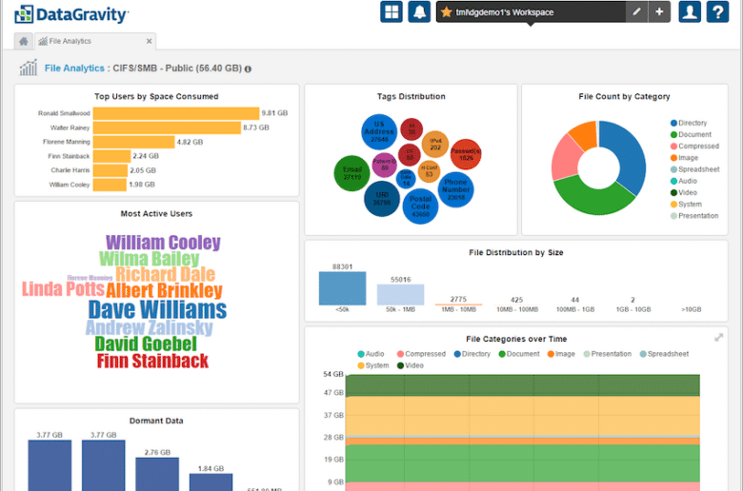
Task: Toggle System in File Count legend
Action: [x=686, y=204]
